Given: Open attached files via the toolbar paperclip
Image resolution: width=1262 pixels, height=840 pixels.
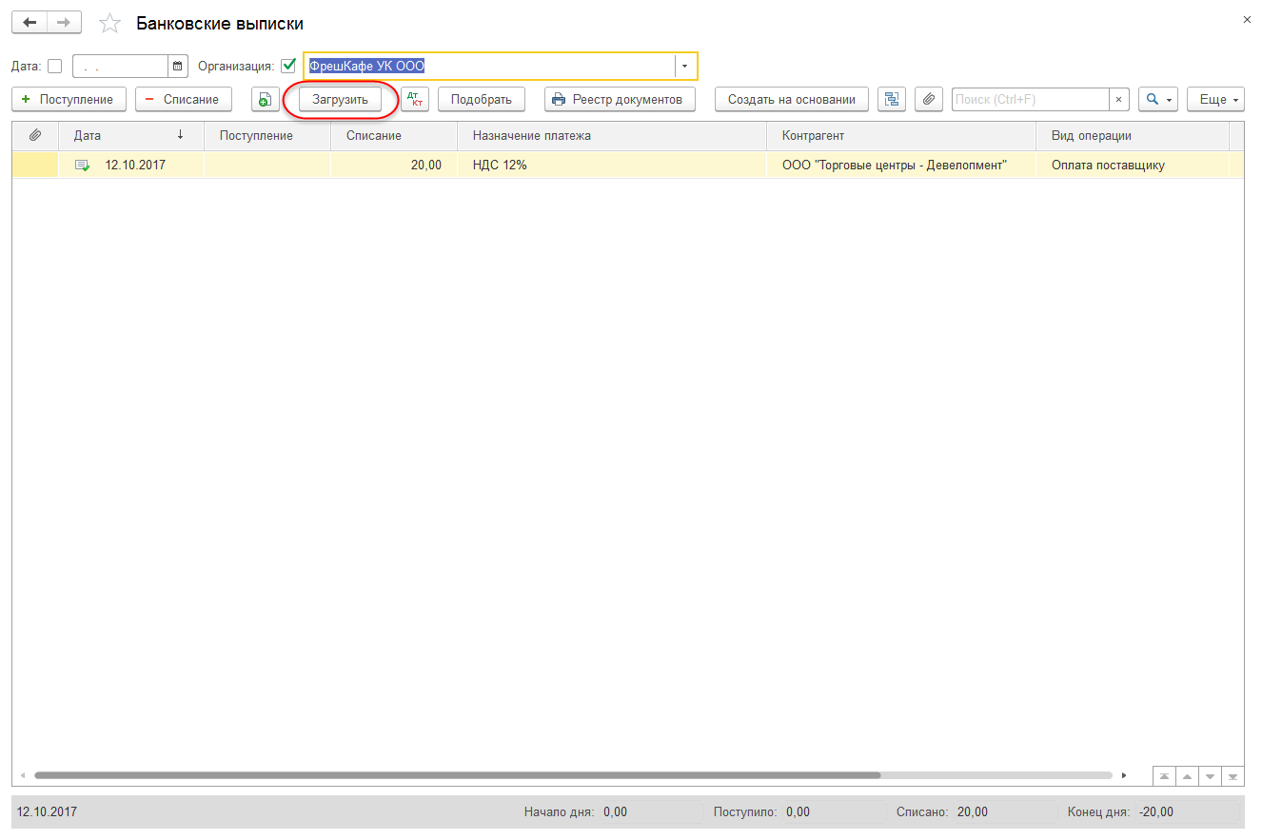Looking at the screenshot, I should 929,99.
